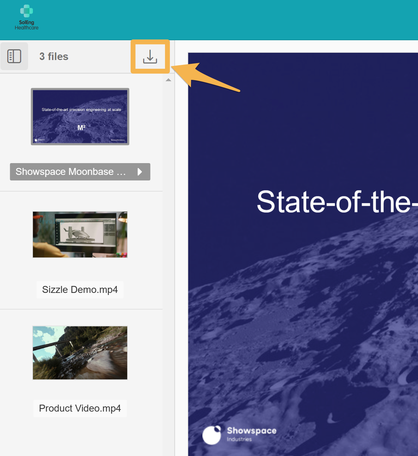Click the SolEng Healthcare cross logo

pos(27,11)
